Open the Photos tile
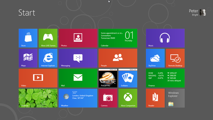 [78, 38]
